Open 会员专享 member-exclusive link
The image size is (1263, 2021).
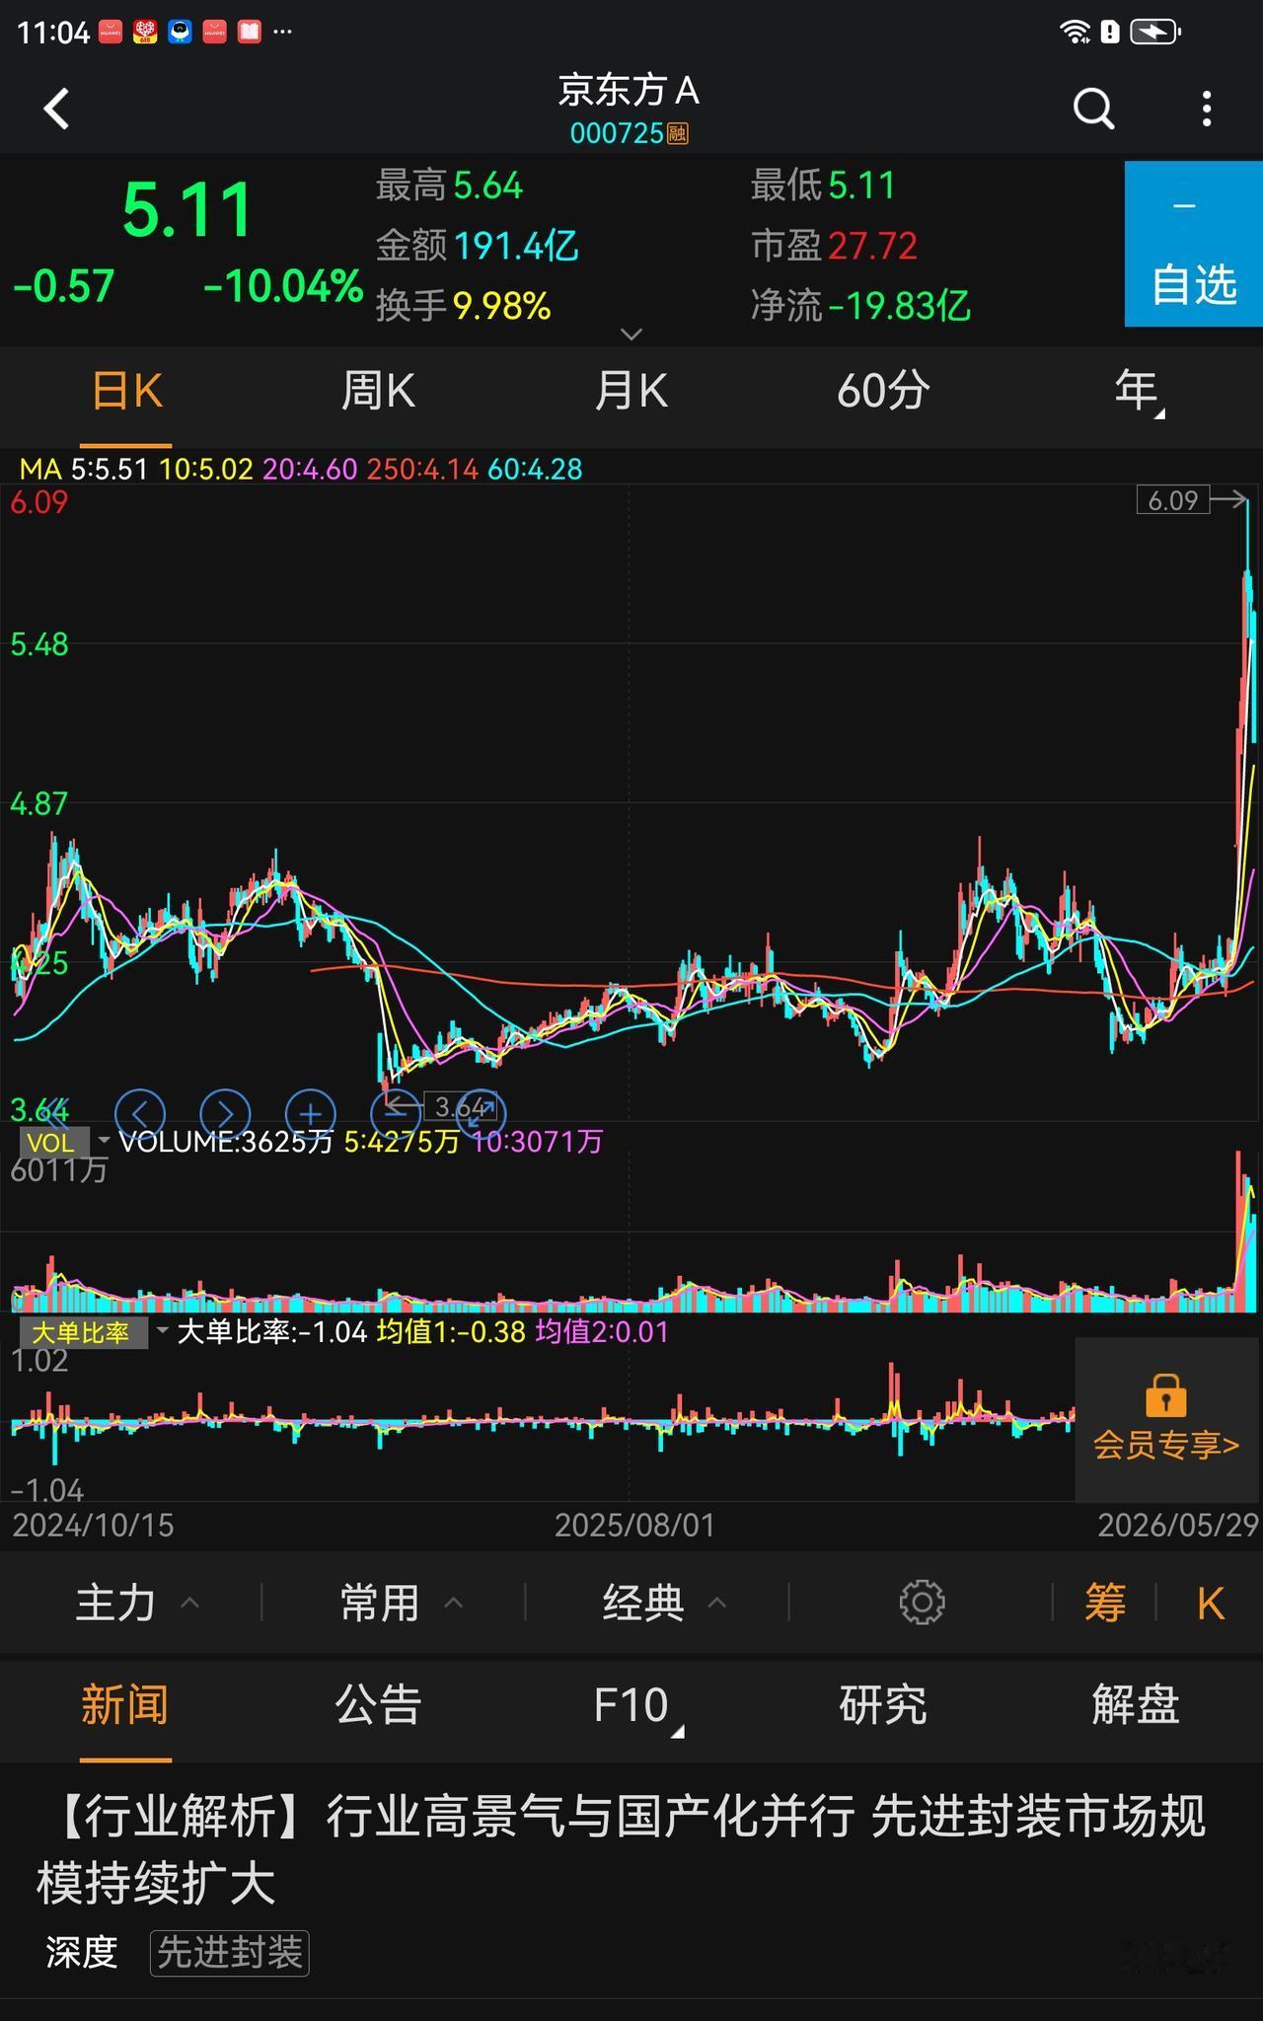click(1165, 1446)
